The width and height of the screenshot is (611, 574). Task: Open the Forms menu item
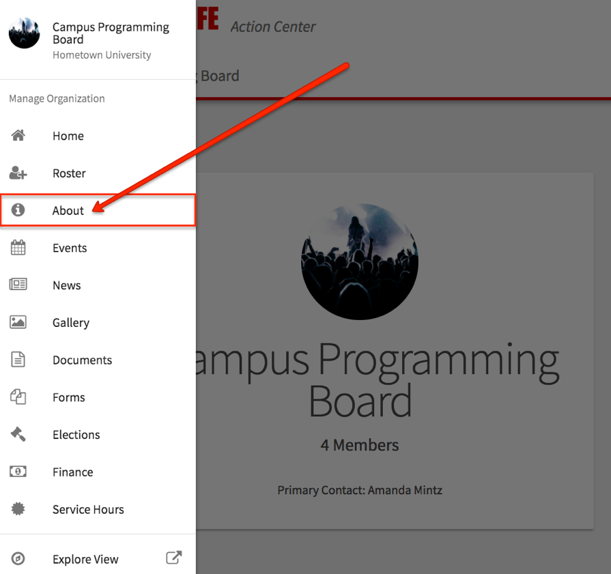tap(69, 397)
